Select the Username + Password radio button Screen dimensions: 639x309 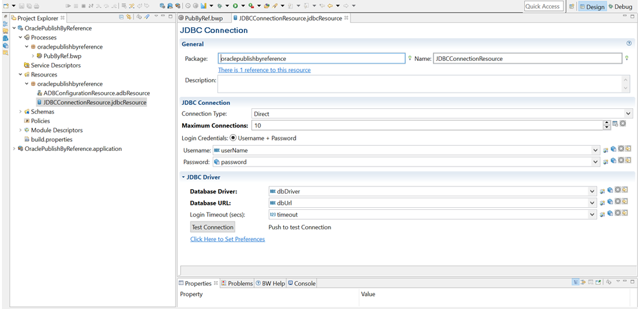pos(233,138)
